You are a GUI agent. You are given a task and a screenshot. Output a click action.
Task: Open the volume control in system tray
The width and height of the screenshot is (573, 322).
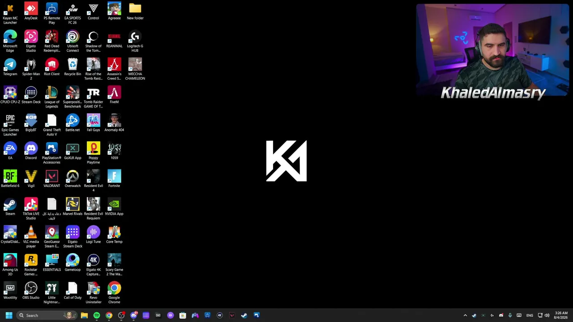coord(547,315)
